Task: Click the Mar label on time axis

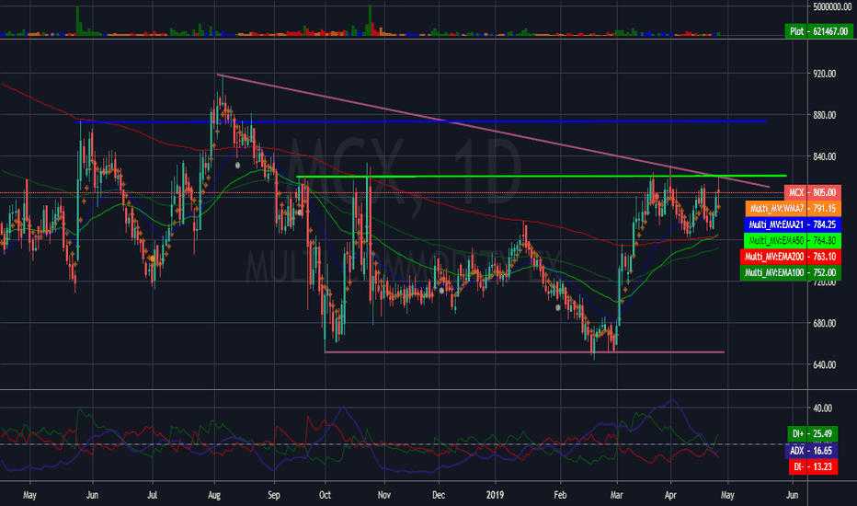Action: coord(616,495)
